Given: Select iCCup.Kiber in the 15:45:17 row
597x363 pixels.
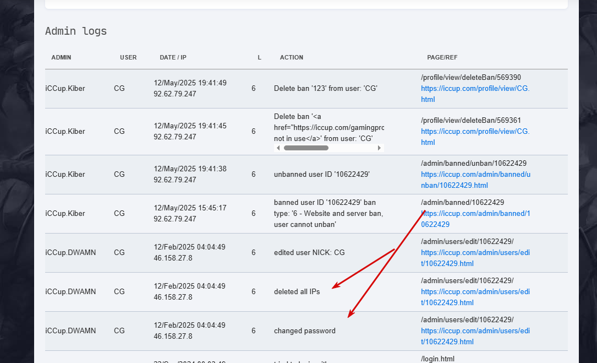Looking at the screenshot, I should [65, 214].
